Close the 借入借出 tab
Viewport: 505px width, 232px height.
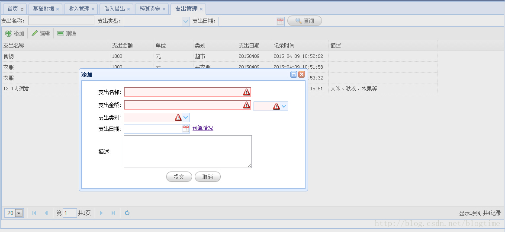(x=129, y=9)
